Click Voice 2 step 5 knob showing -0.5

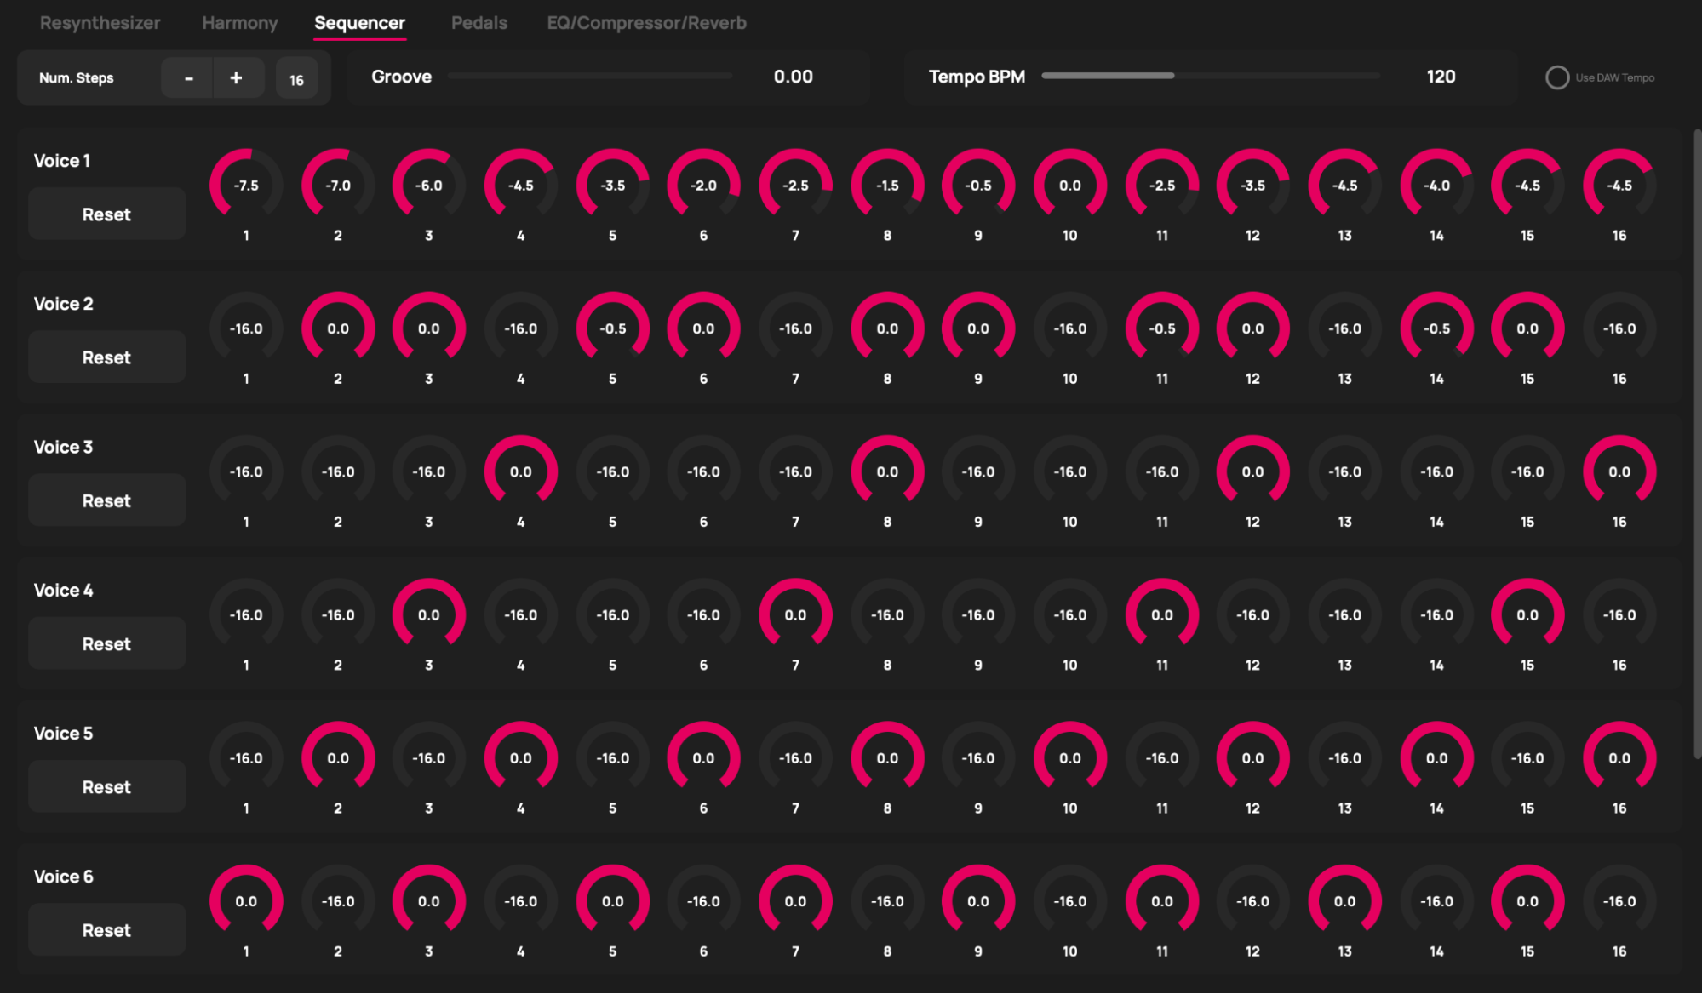pos(612,328)
